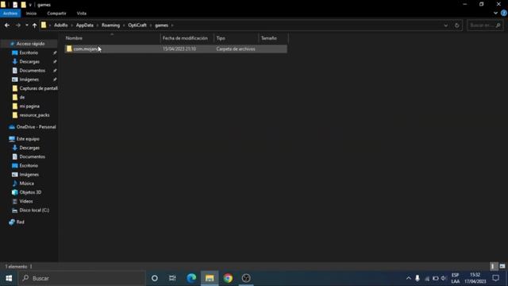Select OptiCraft in the address path
This screenshot has height=286, width=508.
coord(137,25)
